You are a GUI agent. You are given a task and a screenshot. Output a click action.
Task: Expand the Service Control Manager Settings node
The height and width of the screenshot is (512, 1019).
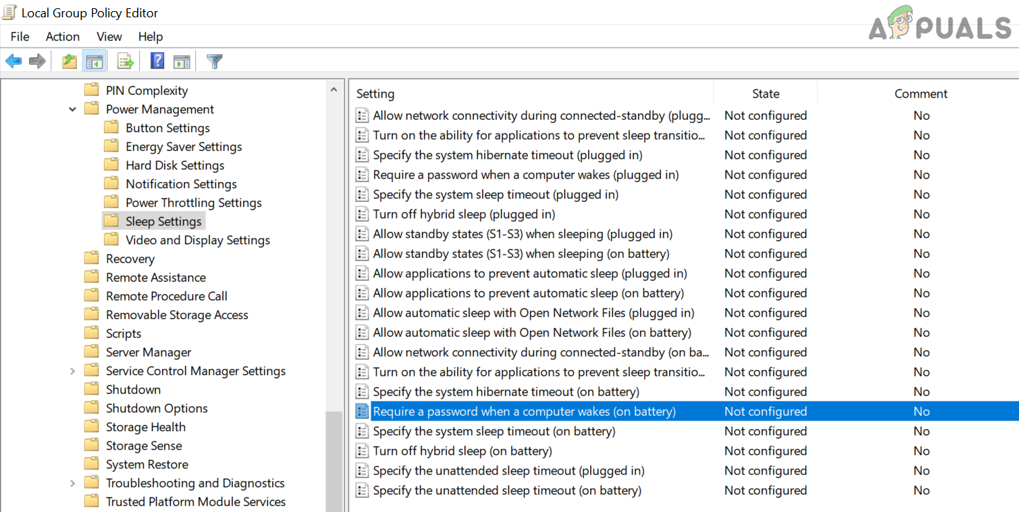(73, 372)
